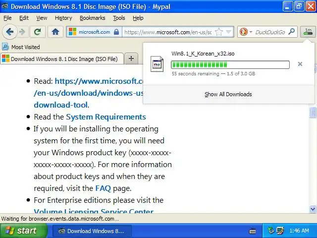Click the status bar waiting message
Image resolution: width=317 pixels, height=238 pixels.
[x=60, y=219]
